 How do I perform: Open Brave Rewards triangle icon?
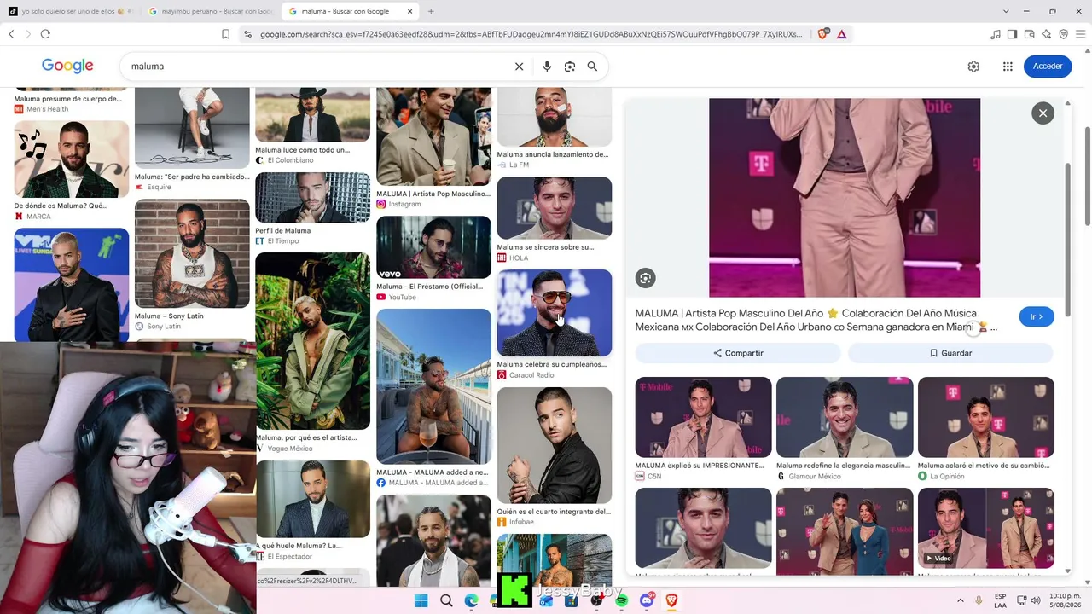842,34
